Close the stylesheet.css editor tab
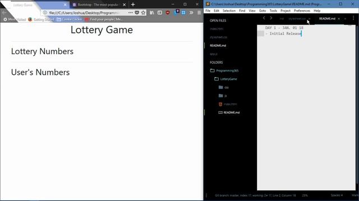 309,18
